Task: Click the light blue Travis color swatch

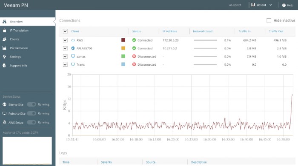Action: click(123, 65)
